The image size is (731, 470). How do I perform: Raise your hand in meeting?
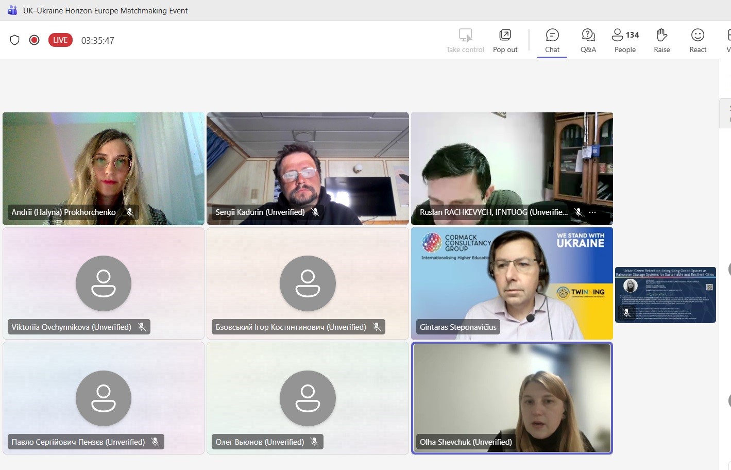(661, 41)
